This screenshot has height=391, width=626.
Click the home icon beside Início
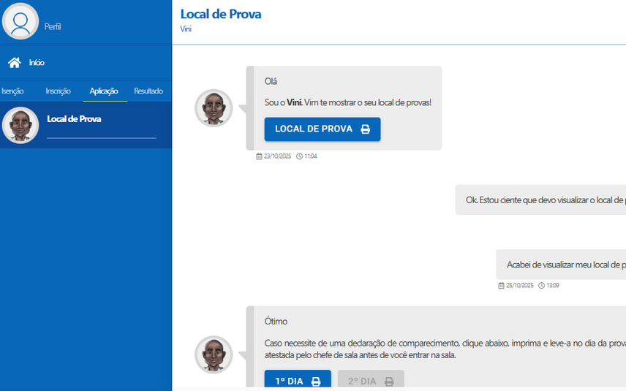pos(14,63)
